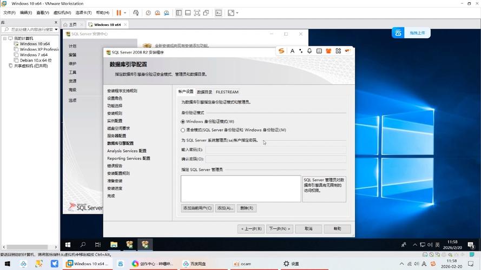Viewport: 481px width, 270px height.
Task: Toggle the A language mode on the IME bar
Action: pos(292,51)
